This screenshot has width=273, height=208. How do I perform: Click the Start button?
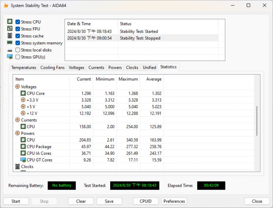click(x=16, y=201)
